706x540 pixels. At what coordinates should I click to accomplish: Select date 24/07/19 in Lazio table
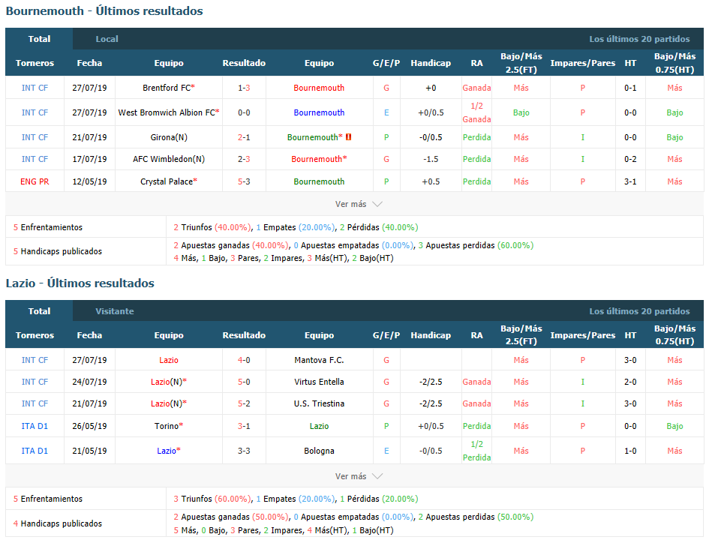coord(89,382)
